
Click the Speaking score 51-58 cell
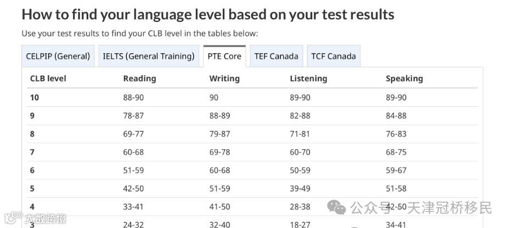(x=396, y=189)
